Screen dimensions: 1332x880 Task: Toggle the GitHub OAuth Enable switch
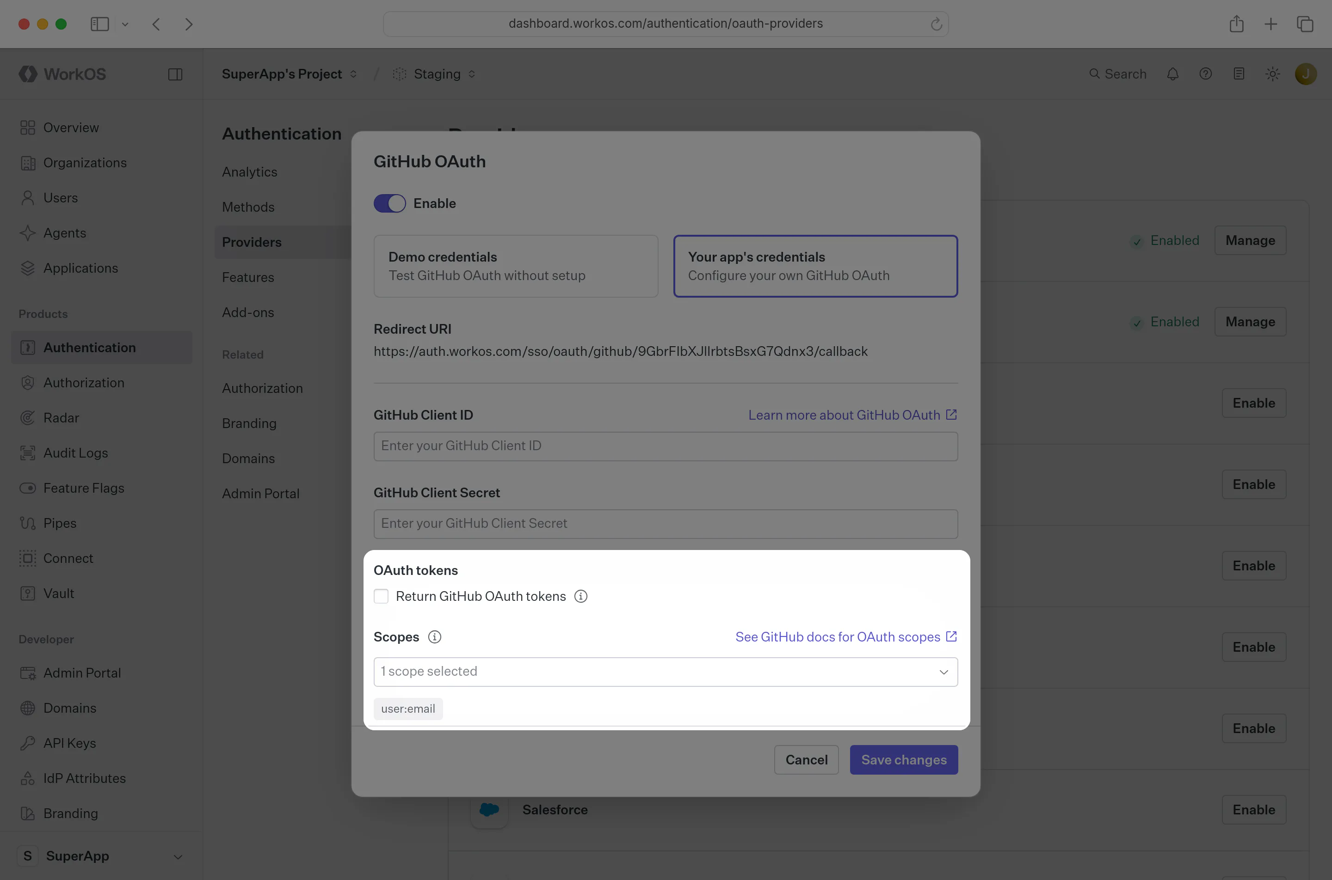tap(390, 203)
